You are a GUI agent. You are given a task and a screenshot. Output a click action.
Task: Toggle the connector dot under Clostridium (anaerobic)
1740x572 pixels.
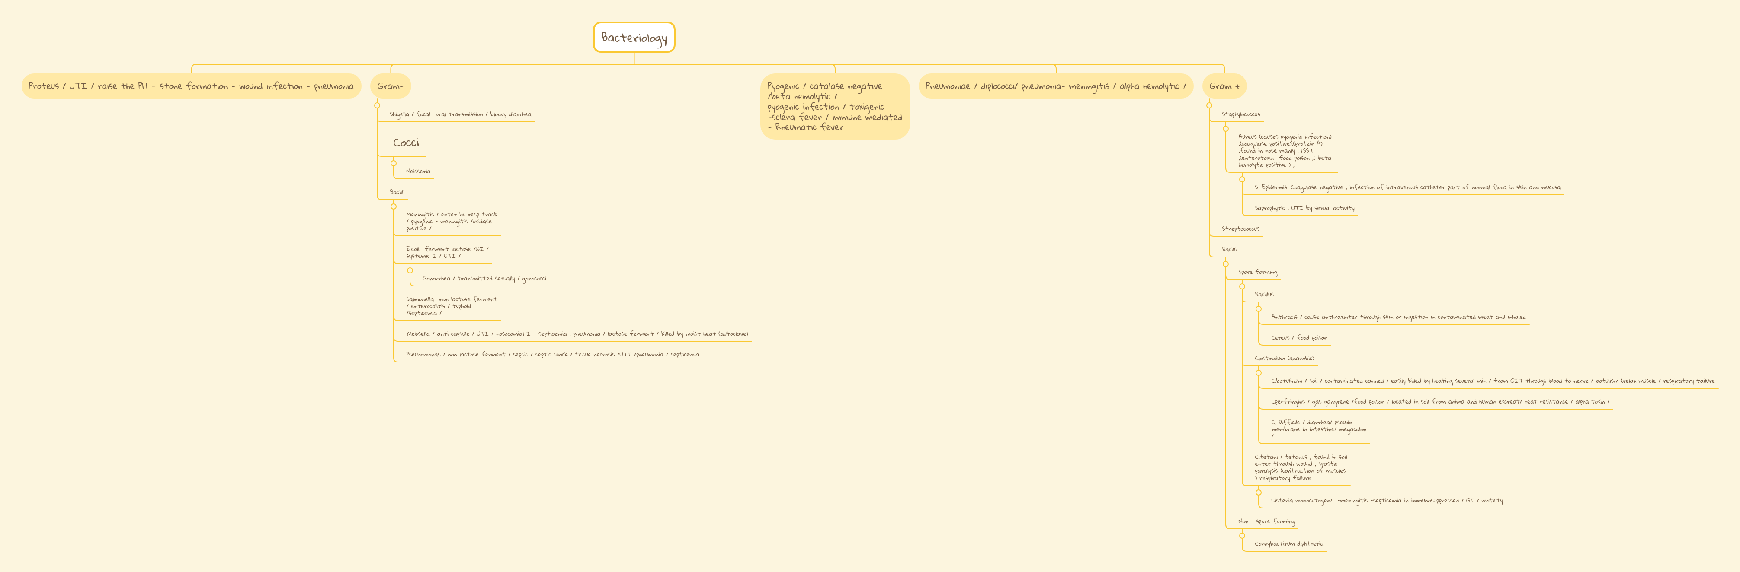[x=1259, y=373]
